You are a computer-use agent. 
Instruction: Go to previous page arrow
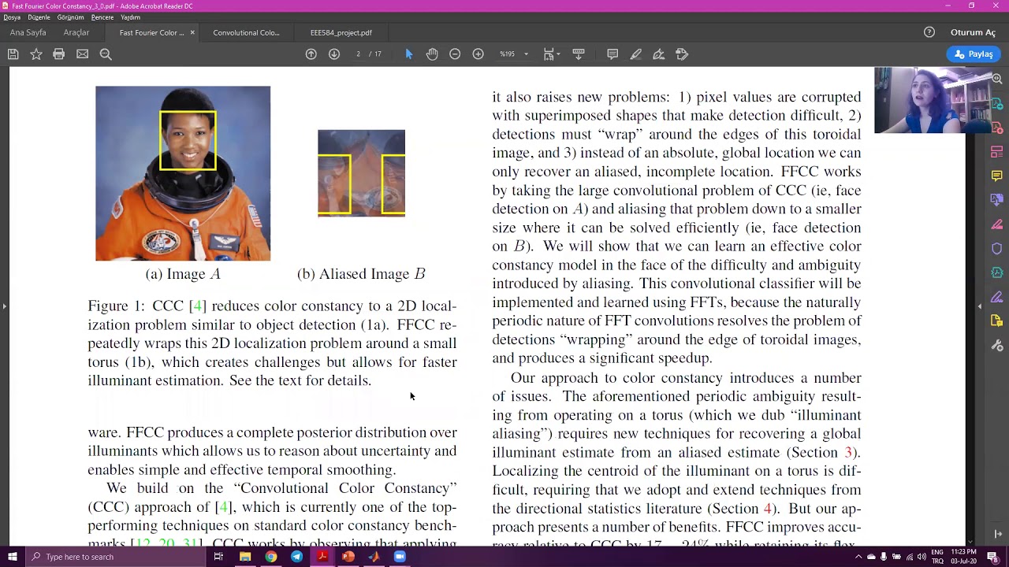[x=311, y=54]
